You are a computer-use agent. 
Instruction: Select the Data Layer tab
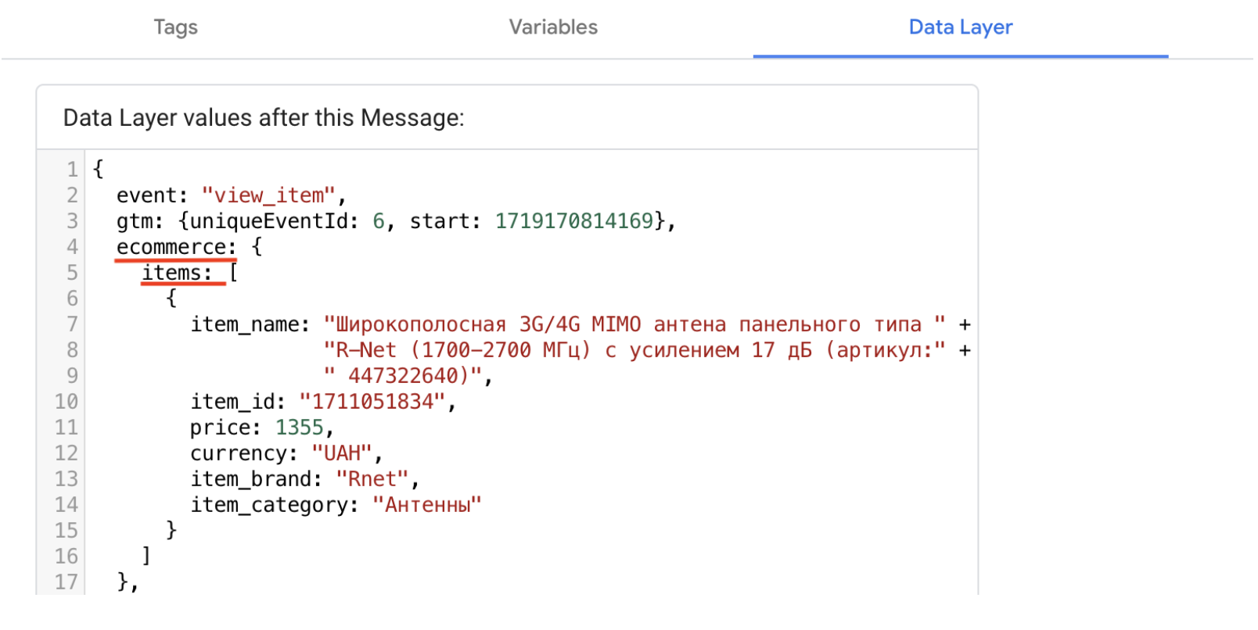(x=961, y=27)
